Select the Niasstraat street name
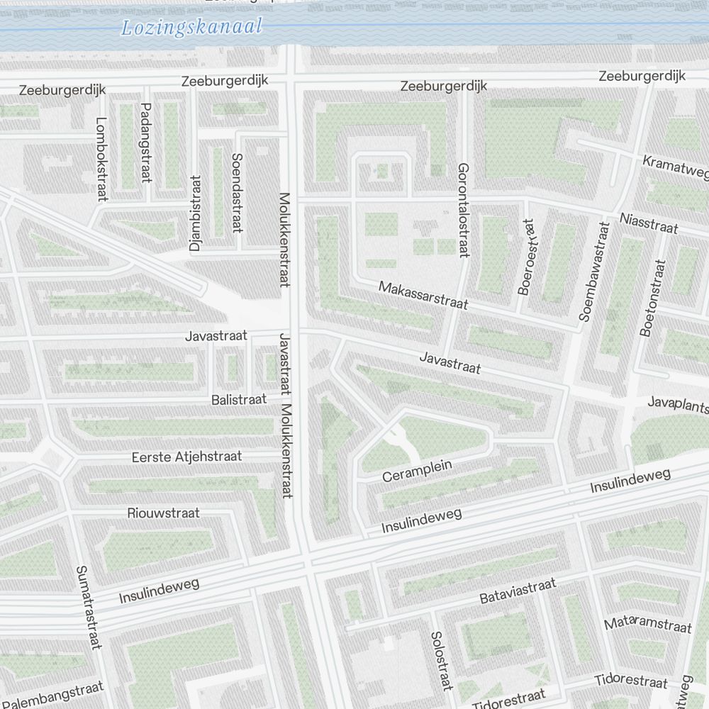This screenshot has height=709, width=709. click(649, 223)
